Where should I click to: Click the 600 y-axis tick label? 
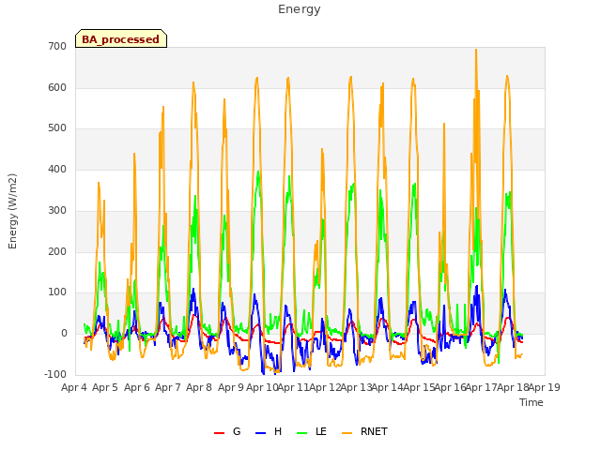click(x=57, y=87)
